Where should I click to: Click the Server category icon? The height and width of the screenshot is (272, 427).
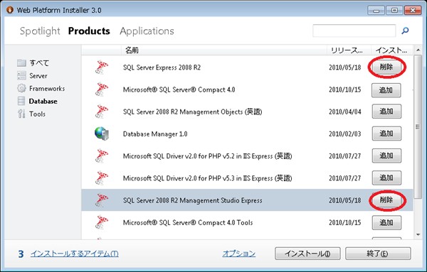coord(21,75)
